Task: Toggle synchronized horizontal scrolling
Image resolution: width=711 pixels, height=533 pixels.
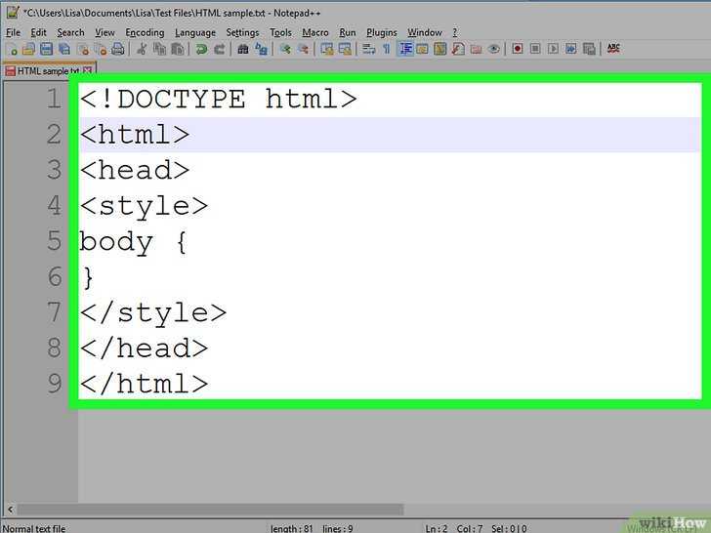Action: (x=345, y=49)
